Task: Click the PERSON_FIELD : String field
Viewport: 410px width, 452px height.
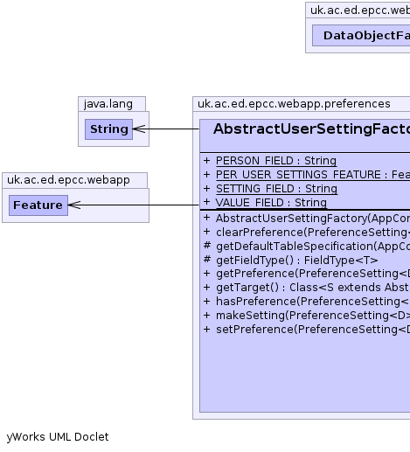Action: click(x=276, y=161)
